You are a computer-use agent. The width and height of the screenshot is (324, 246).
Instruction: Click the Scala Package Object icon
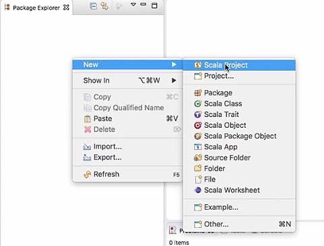click(198, 136)
